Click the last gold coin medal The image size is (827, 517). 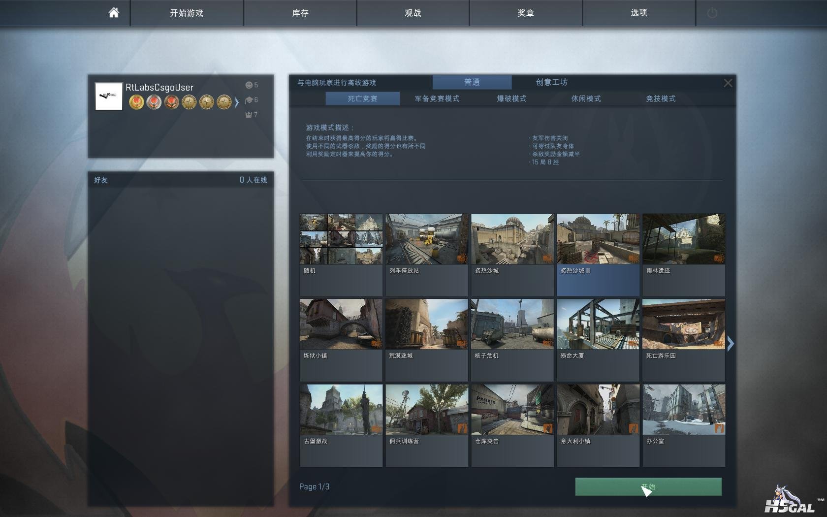tap(224, 102)
